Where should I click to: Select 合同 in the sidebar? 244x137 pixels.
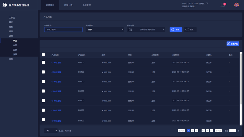point(15,45)
